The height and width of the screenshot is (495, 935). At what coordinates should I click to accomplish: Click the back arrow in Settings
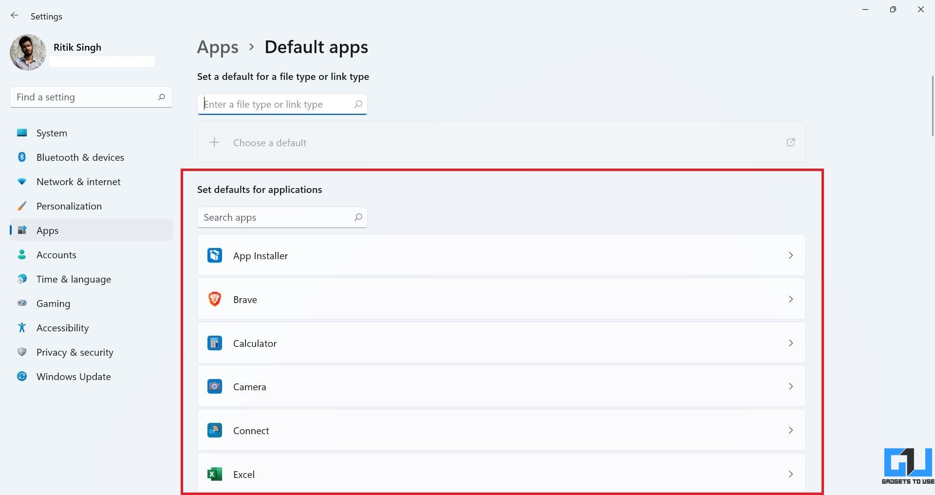coord(15,16)
